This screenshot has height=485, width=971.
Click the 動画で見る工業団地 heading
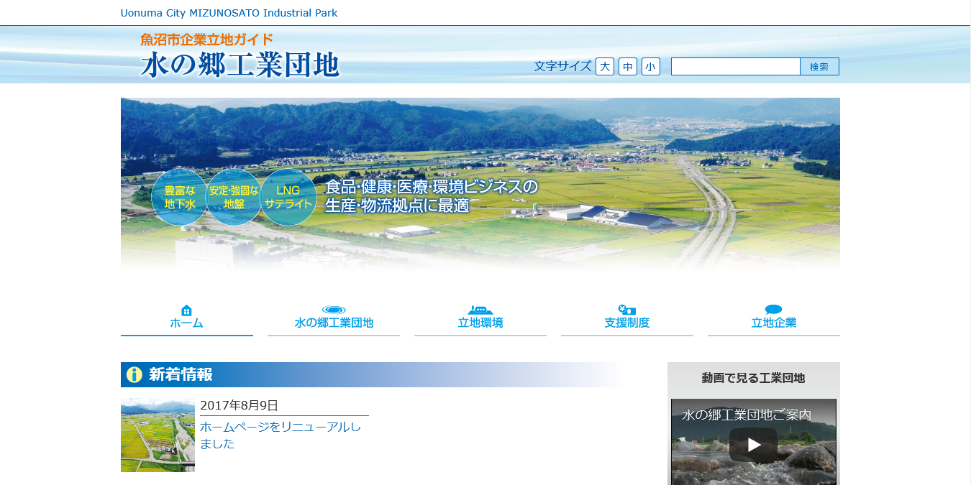[x=753, y=378]
